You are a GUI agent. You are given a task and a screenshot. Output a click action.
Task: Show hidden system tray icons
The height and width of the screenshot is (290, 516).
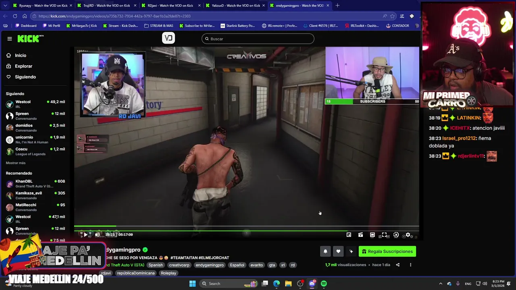(x=440, y=284)
